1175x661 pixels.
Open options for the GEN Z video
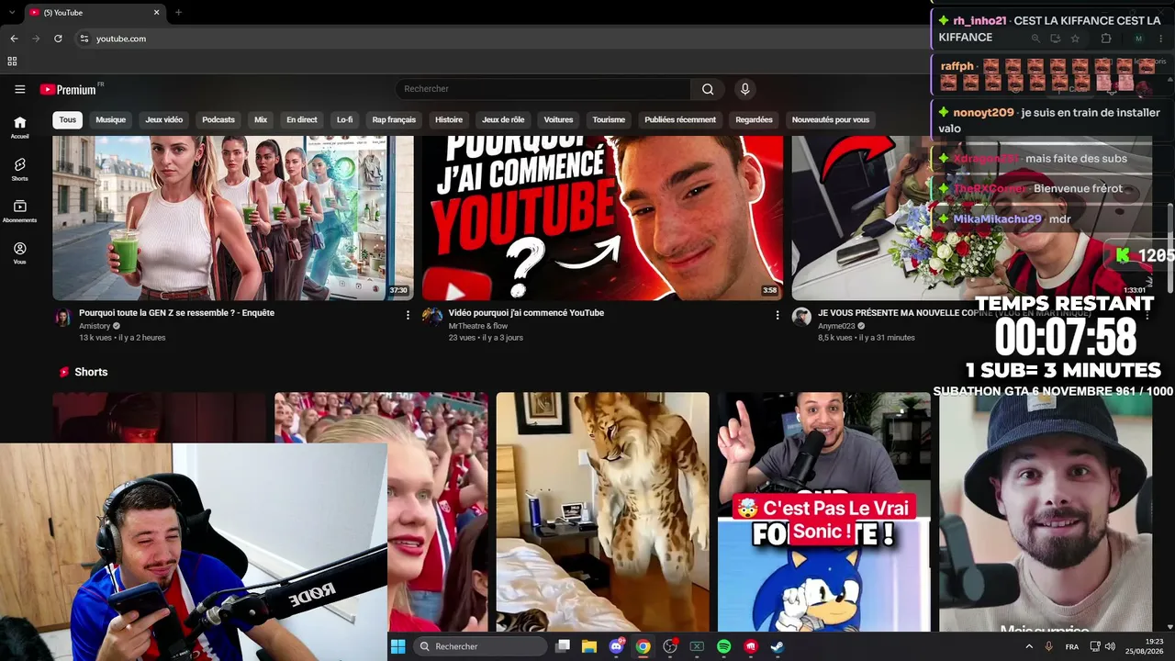pyautogui.click(x=408, y=315)
